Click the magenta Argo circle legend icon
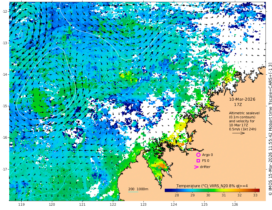Image resolution: width=272 pixels, height=210 pixels. pyautogui.click(x=198, y=155)
